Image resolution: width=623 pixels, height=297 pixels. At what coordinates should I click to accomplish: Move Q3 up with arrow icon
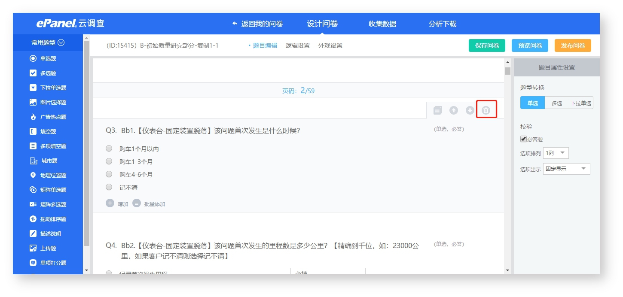(x=454, y=110)
